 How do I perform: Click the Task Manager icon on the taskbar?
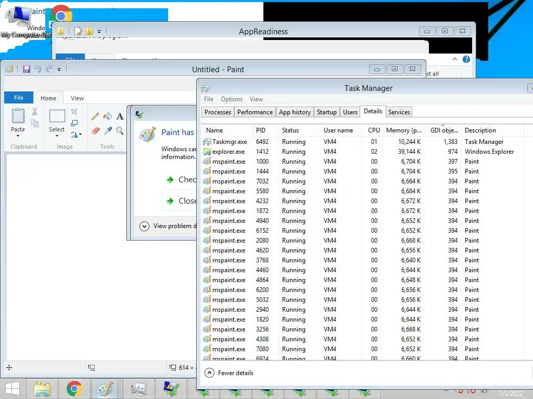coord(139,389)
